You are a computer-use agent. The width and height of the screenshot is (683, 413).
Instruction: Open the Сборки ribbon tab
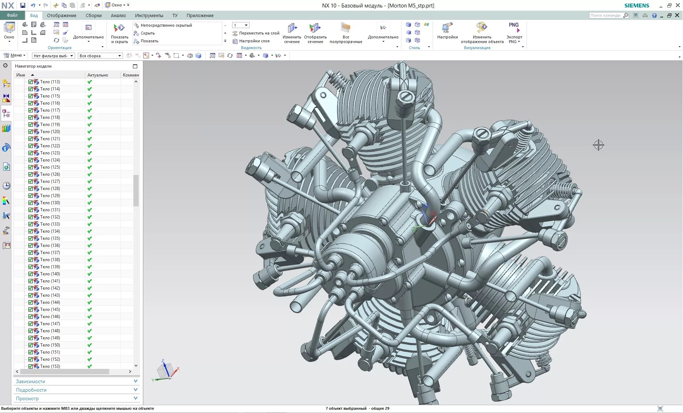point(94,15)
